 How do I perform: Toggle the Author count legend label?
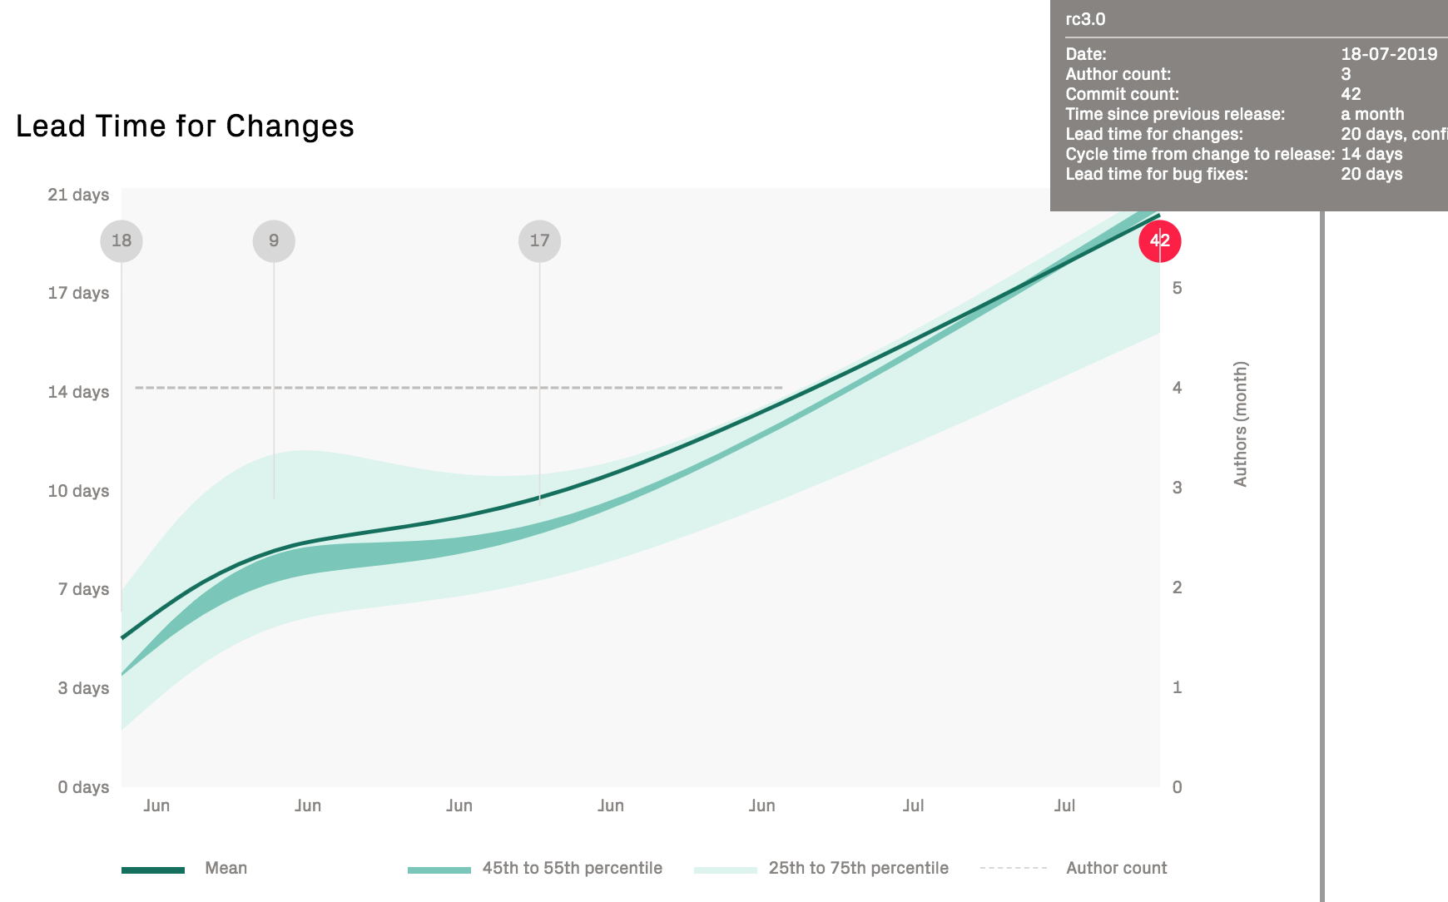(x=1116, y=868)
